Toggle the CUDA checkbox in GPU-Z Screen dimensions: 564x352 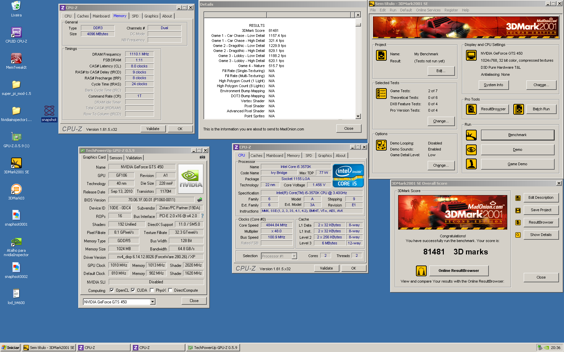[133, 290]
